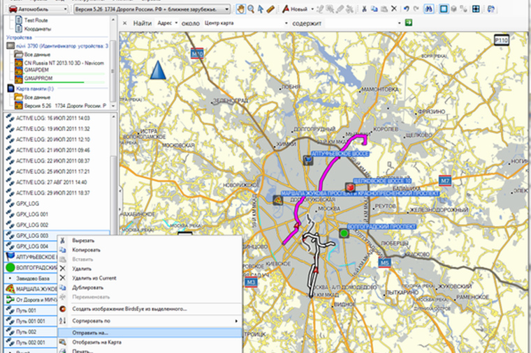
Task: Select the arrow Select tool
Action: [261, 9]
